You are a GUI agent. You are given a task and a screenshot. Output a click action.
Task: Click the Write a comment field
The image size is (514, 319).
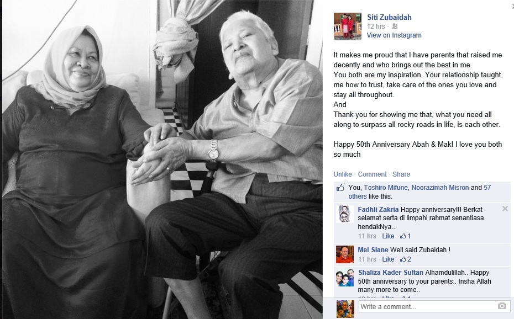coord(434,306)
